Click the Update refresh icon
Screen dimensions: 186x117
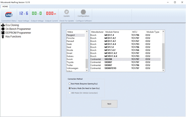coord(67,12)
